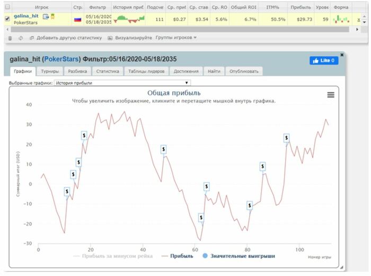Image resolution: width=371 pixels, height=276 pixels.
Task: Toggle Значительные выигрыши legend series
Action: tap(238, 256)
